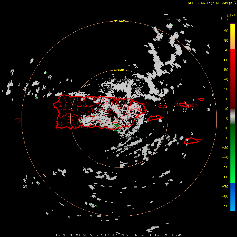Image resolution: width=237 pixels, height=237 pixels.
Task: Click the "50 NMI" range ring label
Action: pyautogui.click(x=119, y=70)
